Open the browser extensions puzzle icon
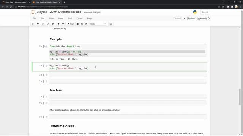 point(228,7)
